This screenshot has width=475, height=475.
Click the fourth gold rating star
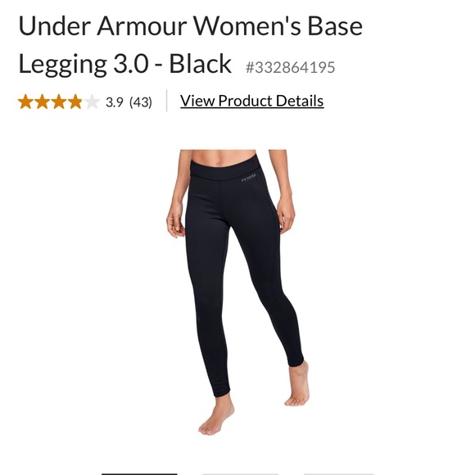[x=75, y=102]
